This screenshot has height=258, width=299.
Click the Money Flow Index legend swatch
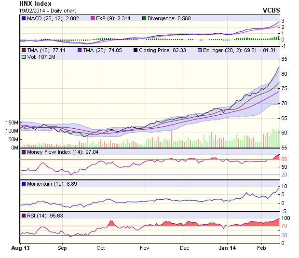click(23, 152)
